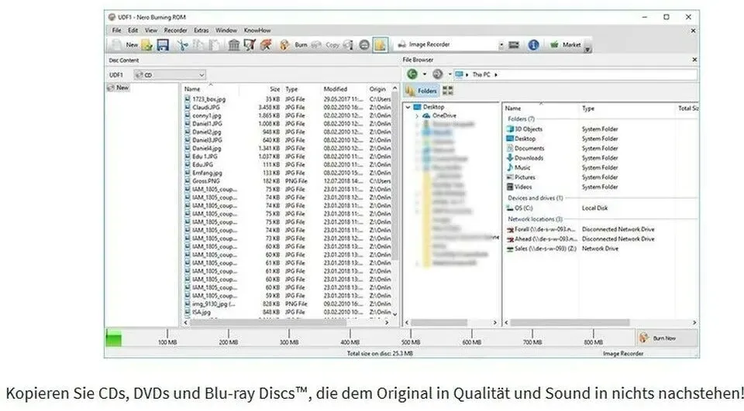Collapse the Desktop tree node

[x=408, y=107]
